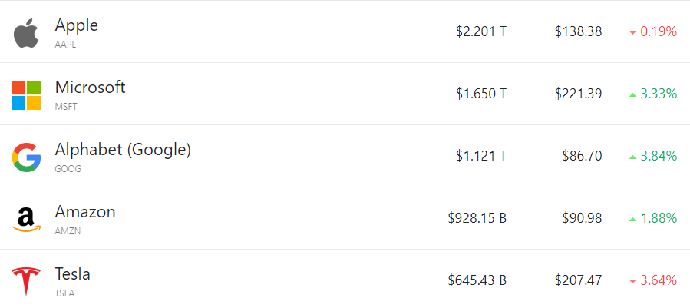
Task: Click Tesla's red down arrow indicator
Action: 632,281
